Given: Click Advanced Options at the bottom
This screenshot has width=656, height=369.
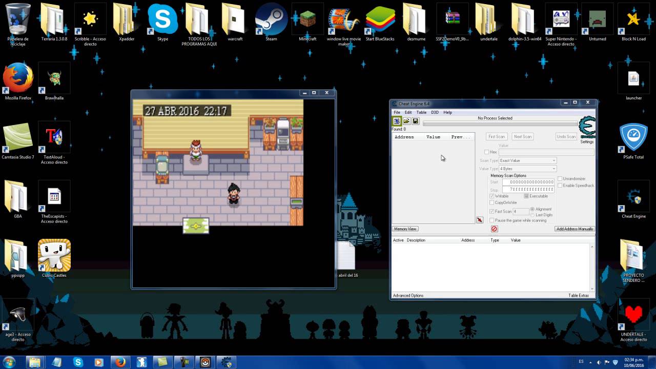Looking at the screenshot, I should coord(408,296).
